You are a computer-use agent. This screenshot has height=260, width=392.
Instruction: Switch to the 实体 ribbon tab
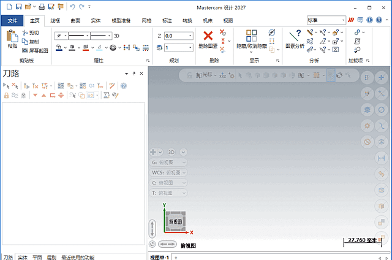(96, 20)
